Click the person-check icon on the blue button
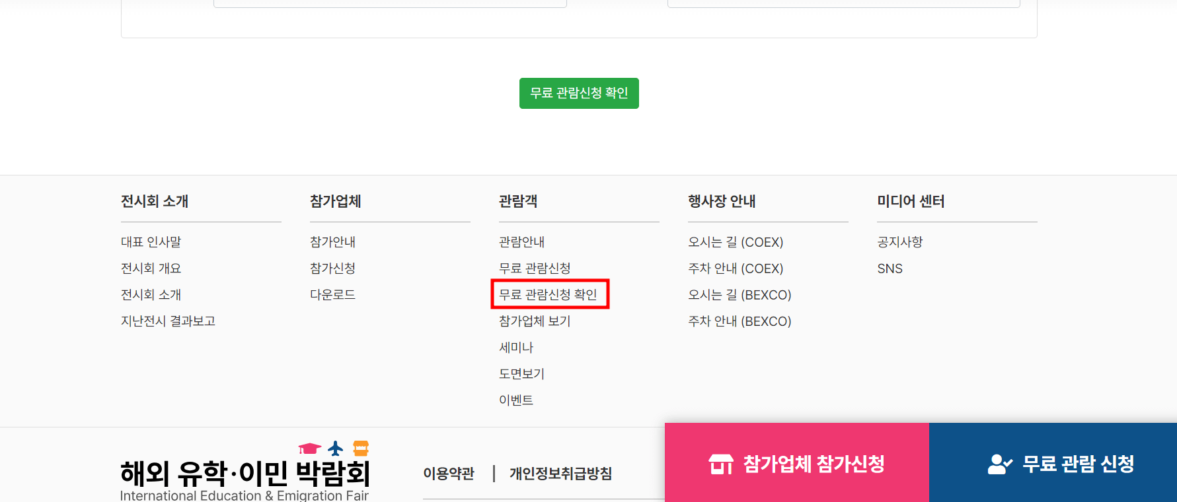The width and height of the screenshot is (1177, 502). click(998, 464)
